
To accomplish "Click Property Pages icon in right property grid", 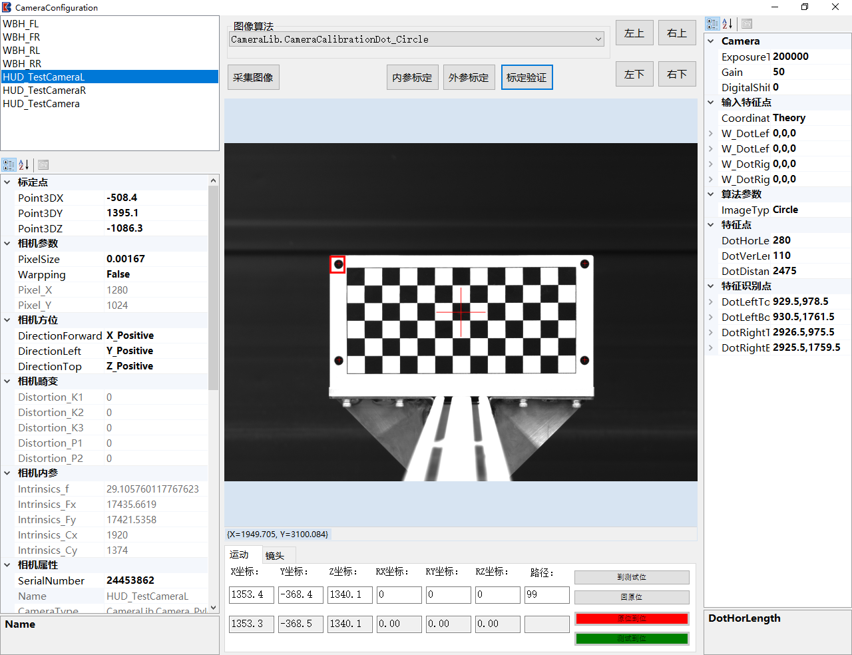I will tap(747, 24).
